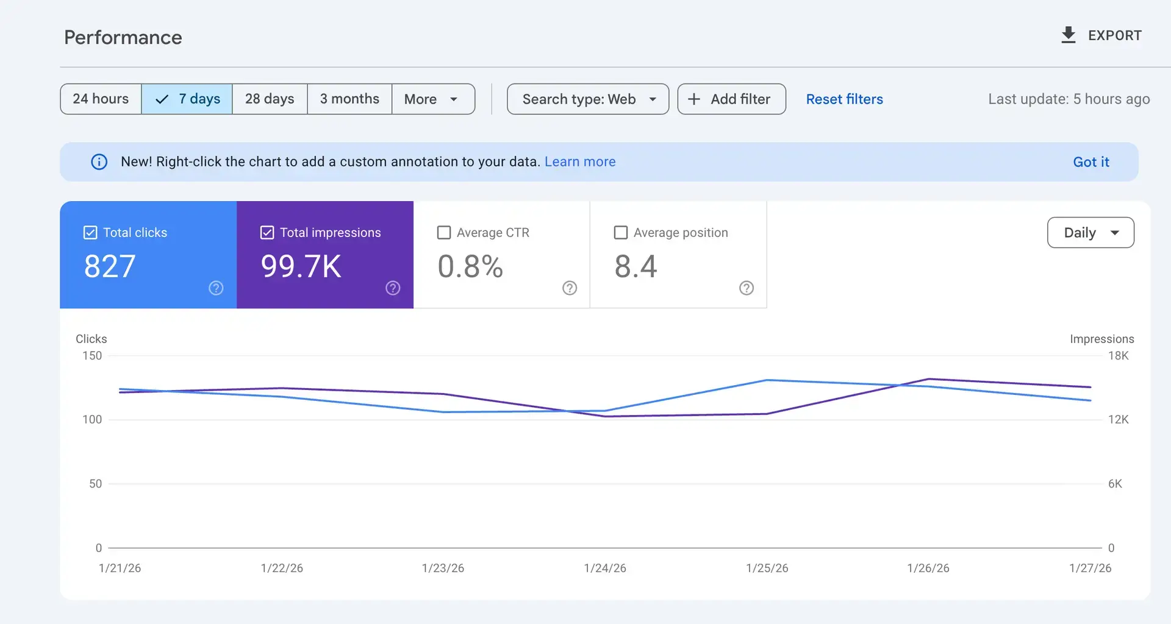Click the plus icon next to Add filter
Viewport: 1171px width, 624px height.
[694, 99]
